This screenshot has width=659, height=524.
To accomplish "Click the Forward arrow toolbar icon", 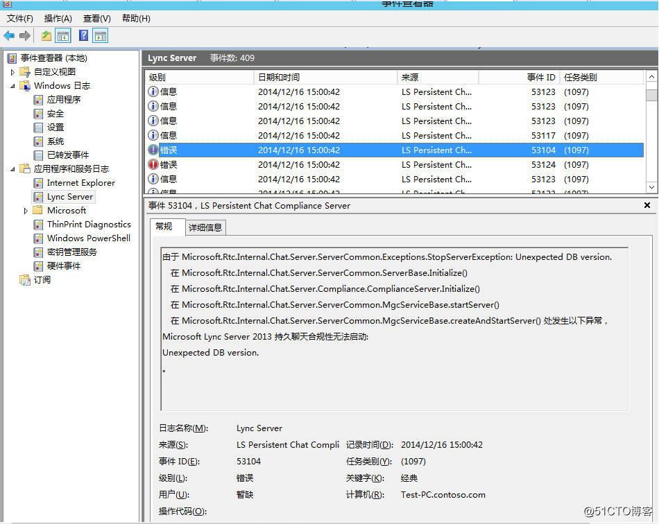I will tap(25, 36).
